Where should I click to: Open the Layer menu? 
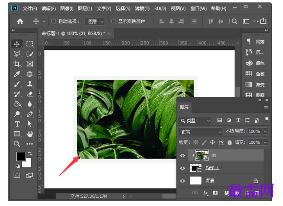pyautogui.click(x=85, y=8)
